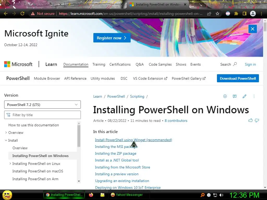
Task: Open the article feedback comment icon
Action: (x=235, y=96)
